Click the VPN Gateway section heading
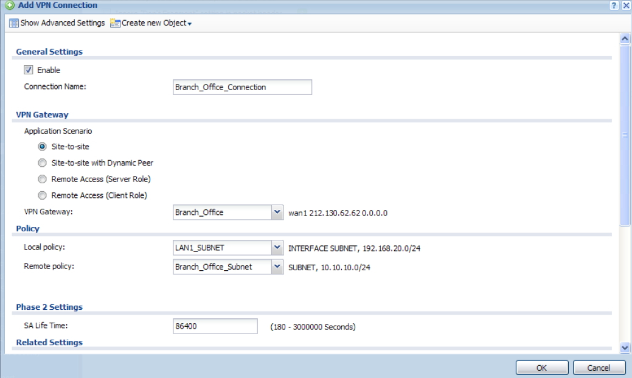 43,114
